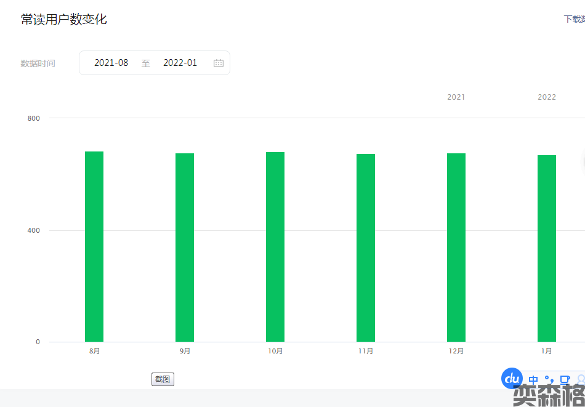Click the 2022 year label above chart
The width and height of the screenshot is (585, 407).
point(547,97)
